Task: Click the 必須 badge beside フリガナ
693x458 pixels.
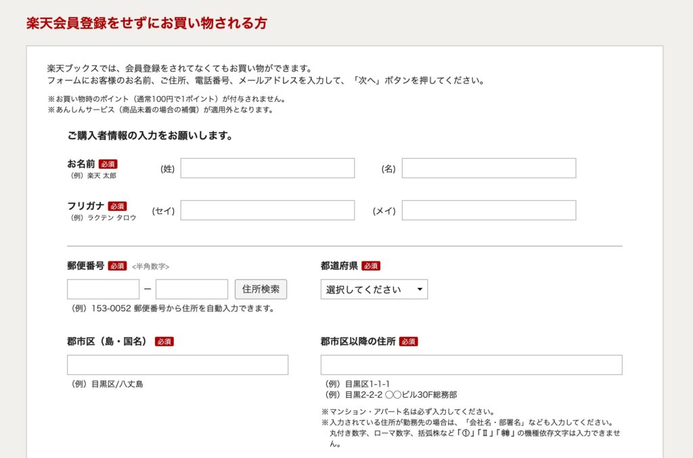Action: 117,206
